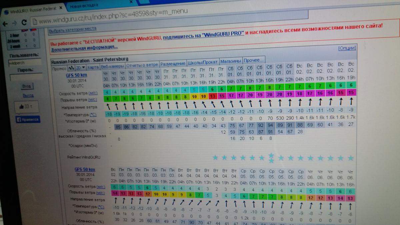This screenshot has height=225, width=400.
Task: Open the 'Веб-камеры' tab
Action: [112, 66]
